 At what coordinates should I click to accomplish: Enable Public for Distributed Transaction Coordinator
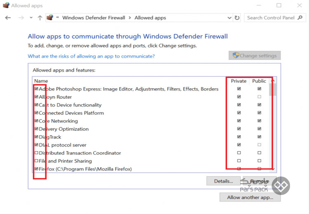[259, 153]
